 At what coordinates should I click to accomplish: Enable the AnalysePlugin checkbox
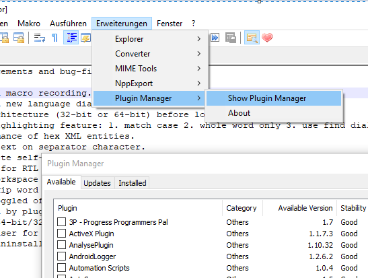61,245
